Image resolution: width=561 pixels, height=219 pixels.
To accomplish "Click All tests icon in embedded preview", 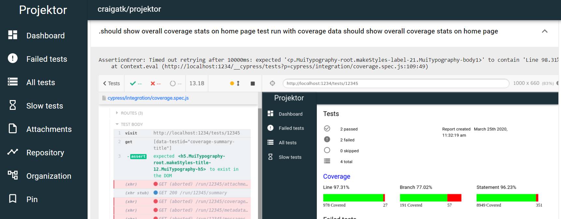I will [270, 142].
